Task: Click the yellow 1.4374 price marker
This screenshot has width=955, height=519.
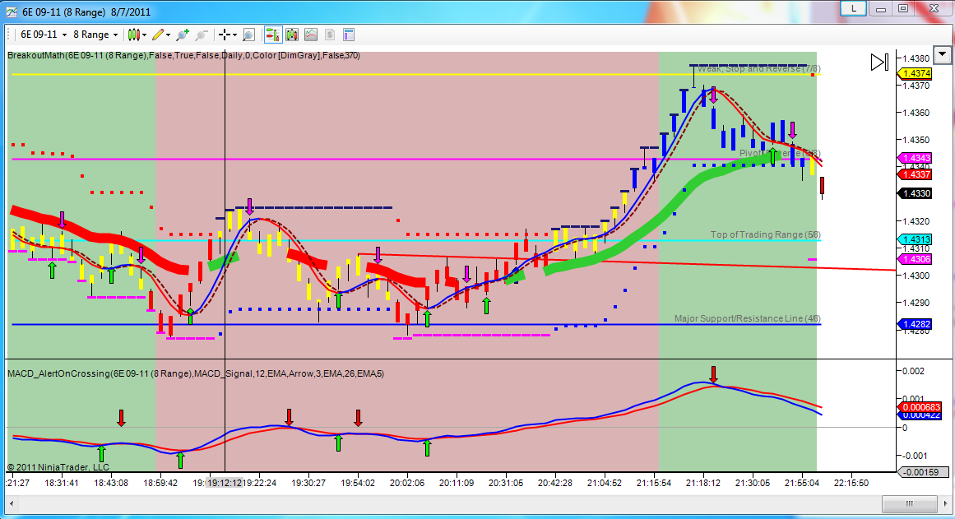Action: [x=915, y=73]
